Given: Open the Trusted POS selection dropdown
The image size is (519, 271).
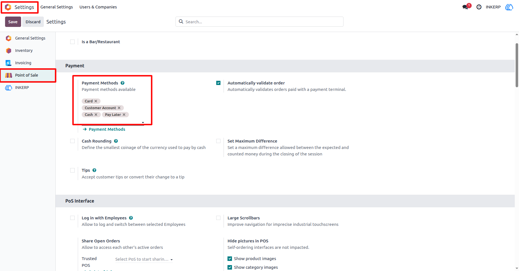Looking at the screenshot, I should coord(144,259).
